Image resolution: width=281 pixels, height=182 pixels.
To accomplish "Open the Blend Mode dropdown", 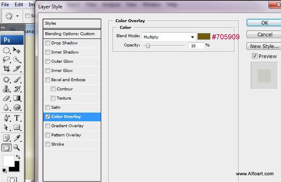I will tap(169, 37).
